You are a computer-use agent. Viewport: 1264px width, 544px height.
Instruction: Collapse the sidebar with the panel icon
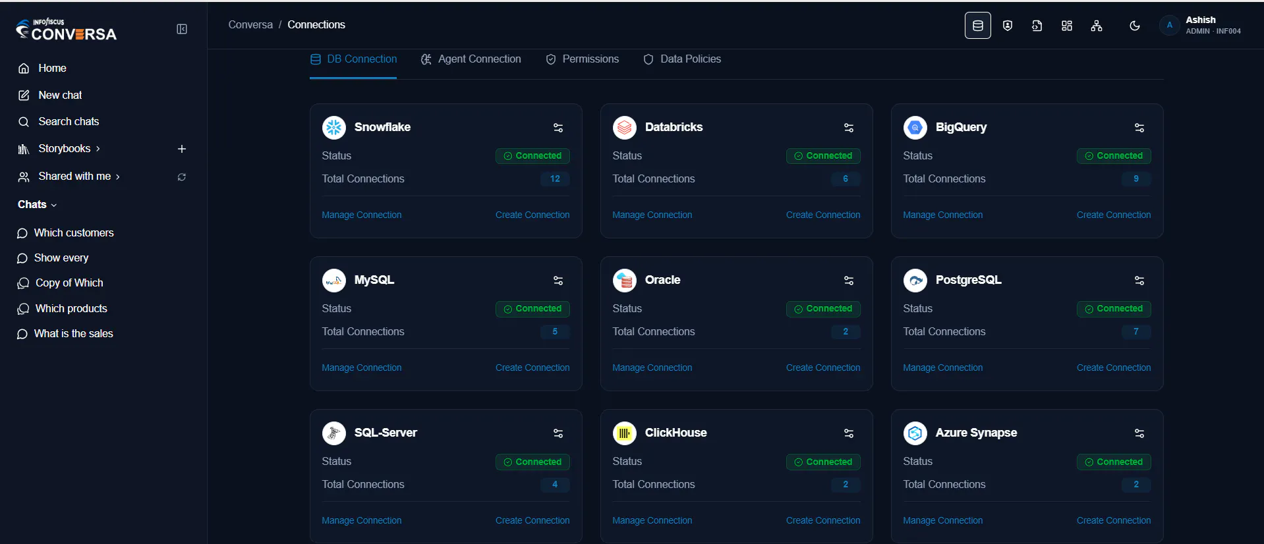182,29
